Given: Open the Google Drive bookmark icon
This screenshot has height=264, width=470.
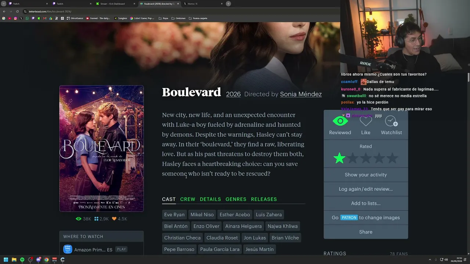Looking at the screenshot, I should pos(51,18).
